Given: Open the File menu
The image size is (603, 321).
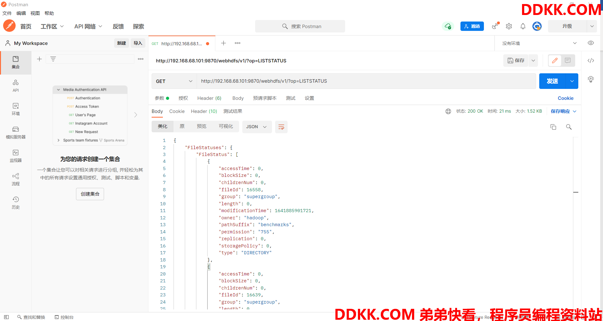Looking at the screenshot, I should pyautogui.click(x=7, y=13).
